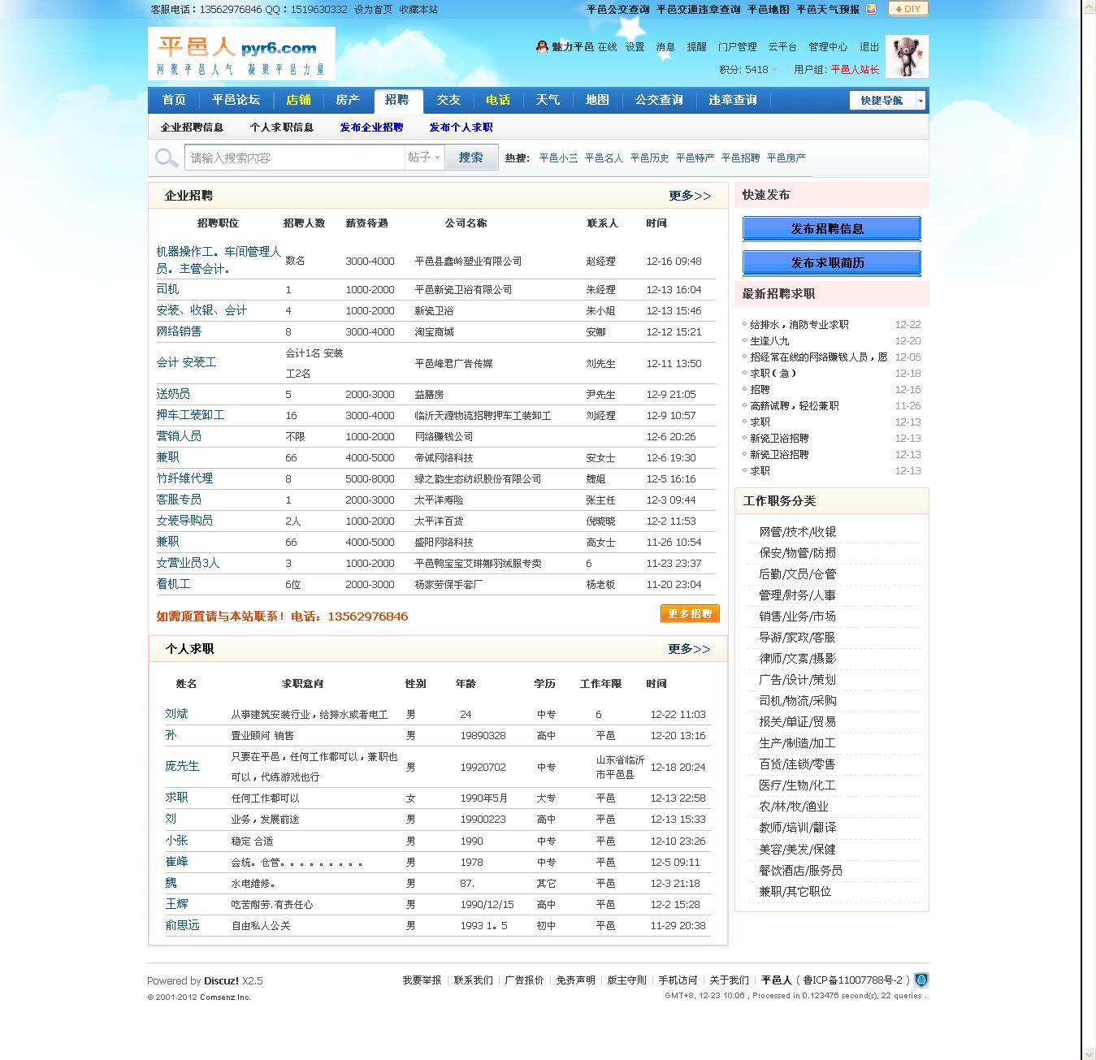Screen dimensions: 1096x1060
Task: Click the orange 更多招聘 button
Action: click(690, 614)
